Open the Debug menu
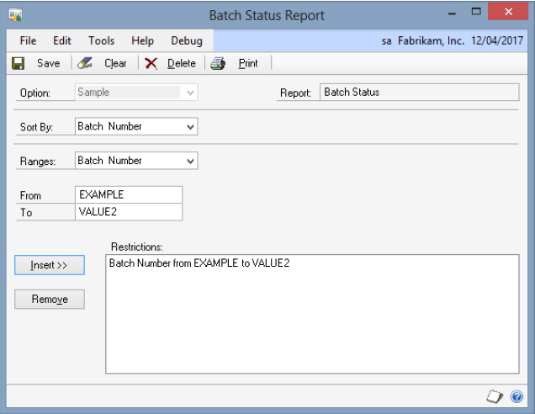Viewport: 535px width, 414px height. point(186,40)
